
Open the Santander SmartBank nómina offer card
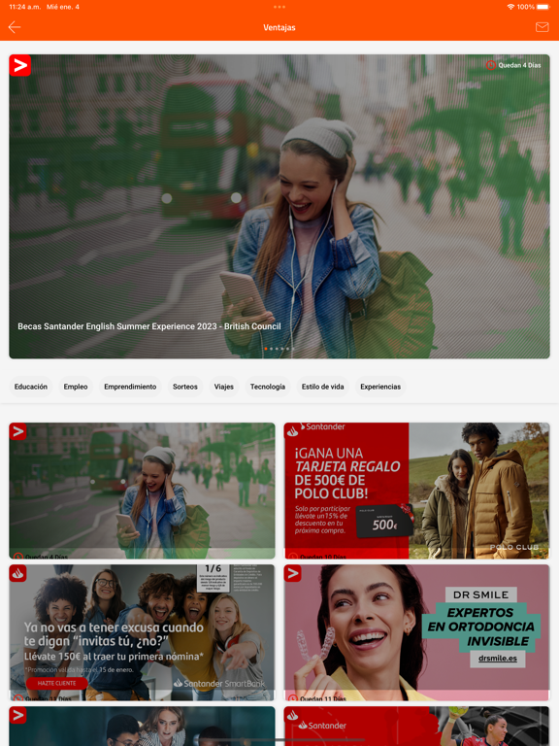[142, 632]
